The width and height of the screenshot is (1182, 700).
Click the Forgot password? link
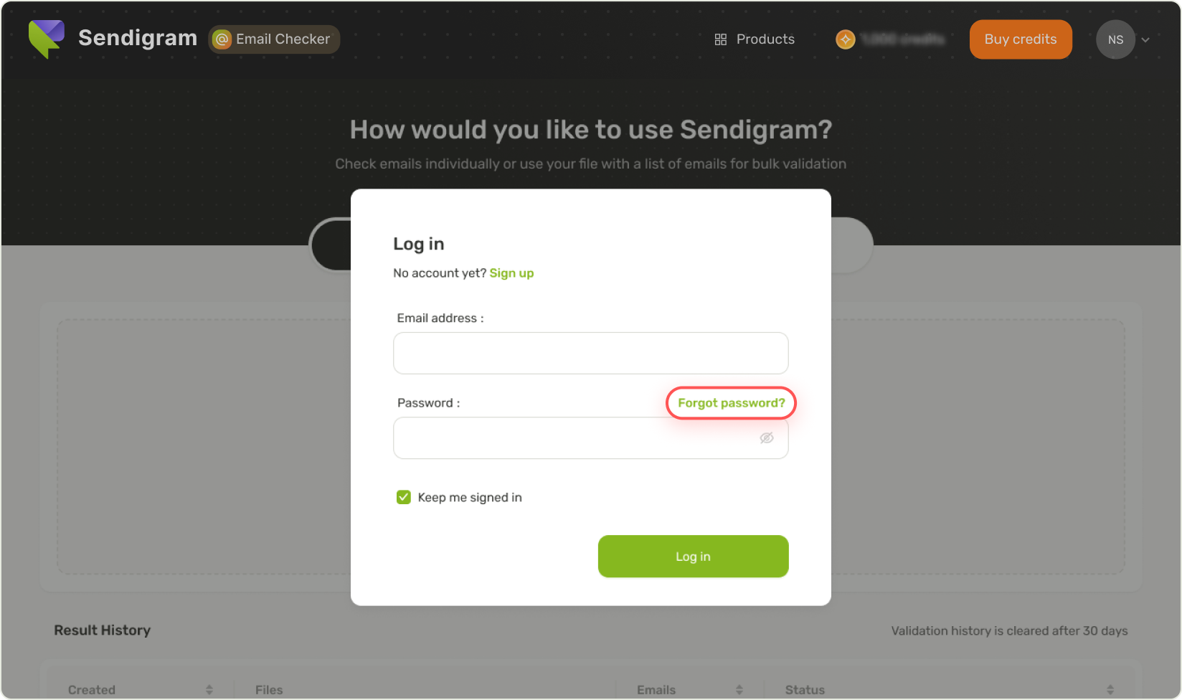pos(732,403)
